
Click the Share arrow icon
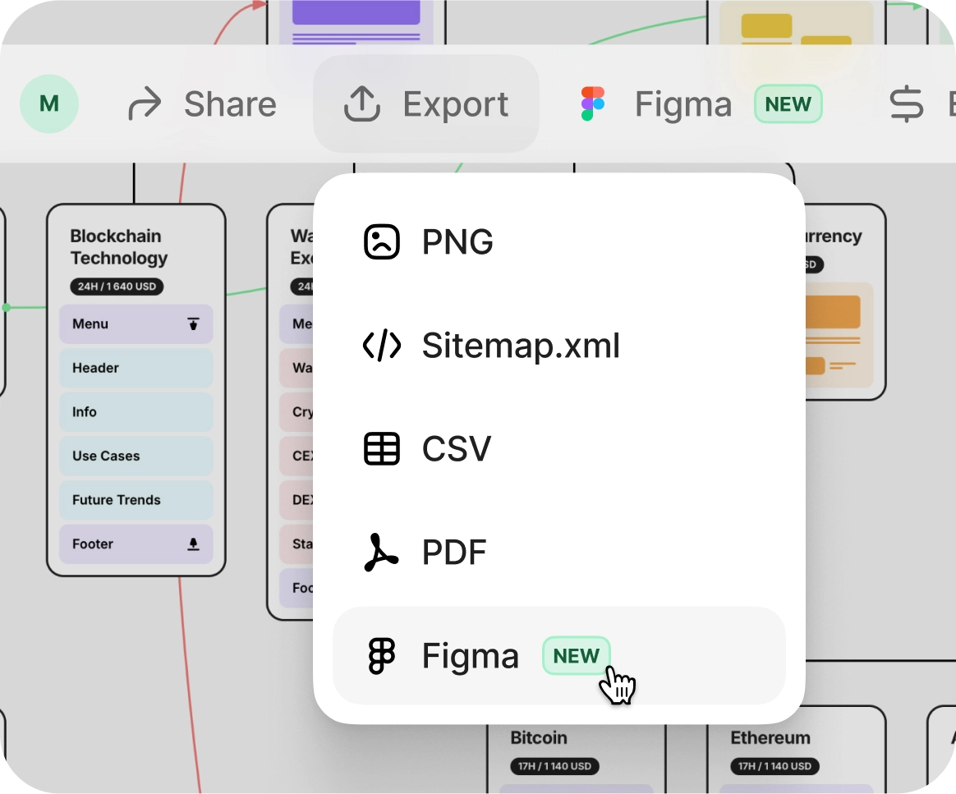[x=145, y=103]
